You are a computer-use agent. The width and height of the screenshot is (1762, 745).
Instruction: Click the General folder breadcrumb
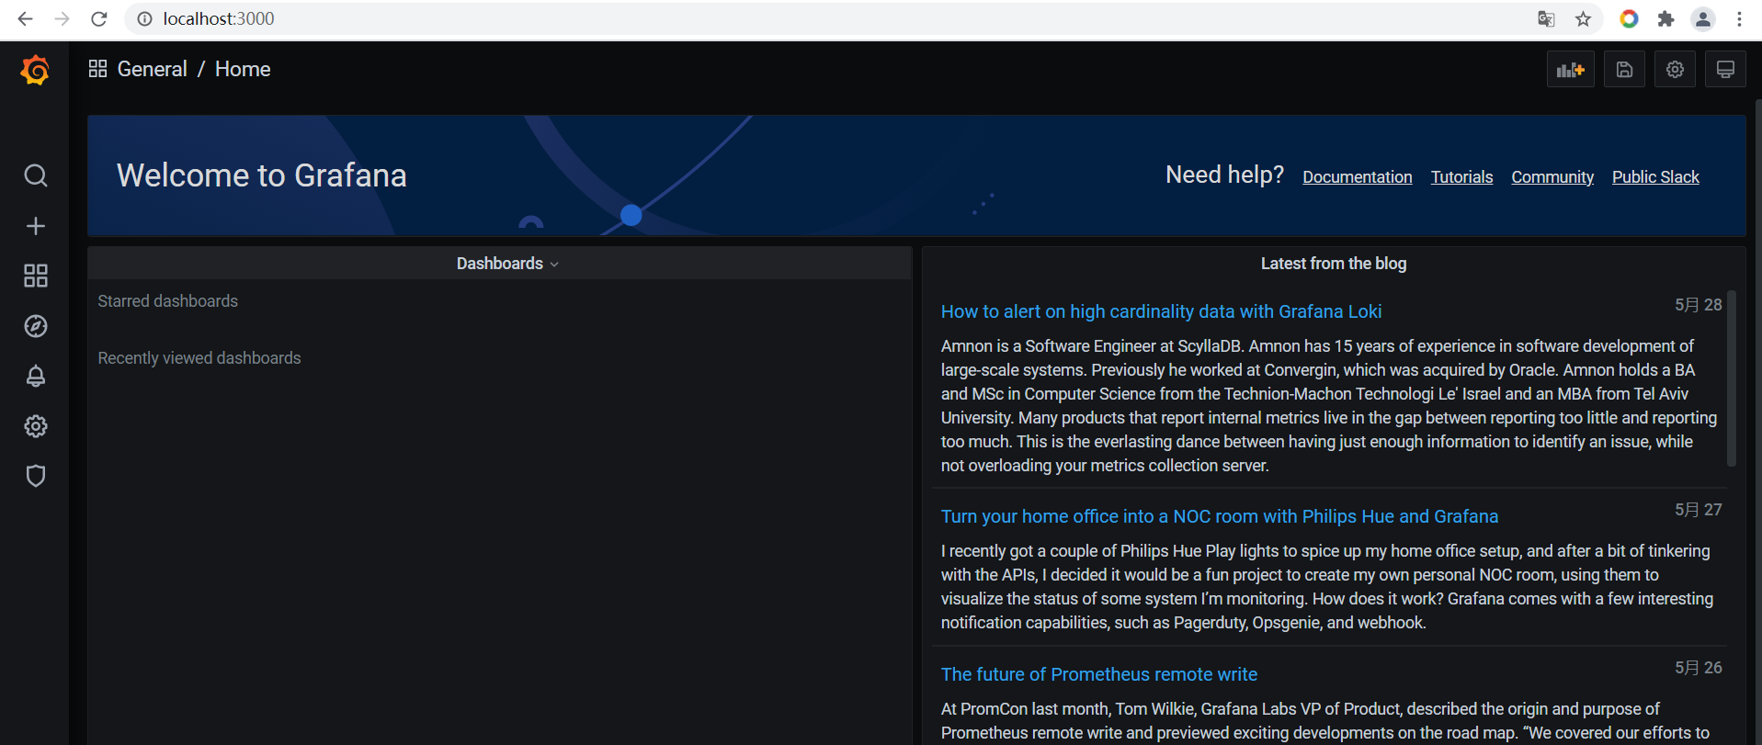[x=152, y=69]
